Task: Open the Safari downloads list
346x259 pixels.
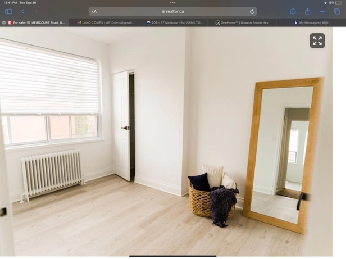Action: [292, 12]
